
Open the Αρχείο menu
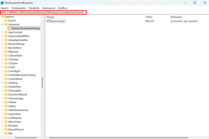pos(5,8)
